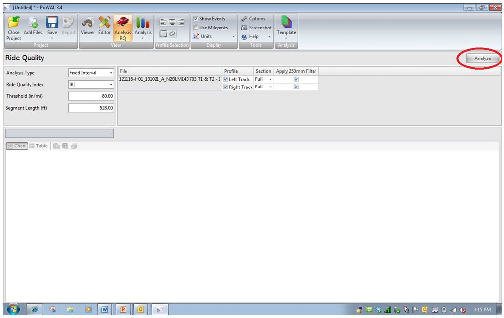Open the Analysis Type Fixed Interval dropdown
Viewport: 504px width, 318px height.
click(x=91, y=73)
